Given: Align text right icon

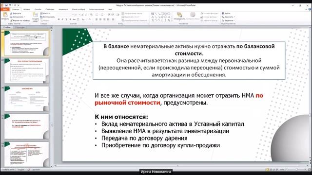Looking at the screenshot, I should [x=104, y=19].
